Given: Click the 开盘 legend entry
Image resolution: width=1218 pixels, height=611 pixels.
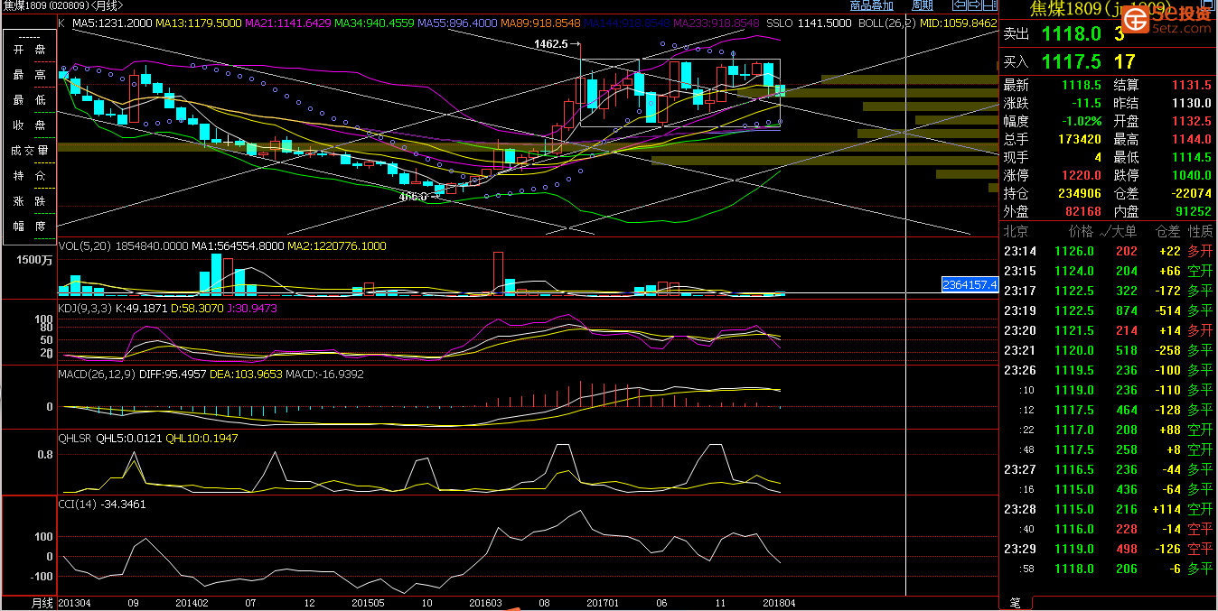Looking at the screenshot, I should [x=29, y=49].
